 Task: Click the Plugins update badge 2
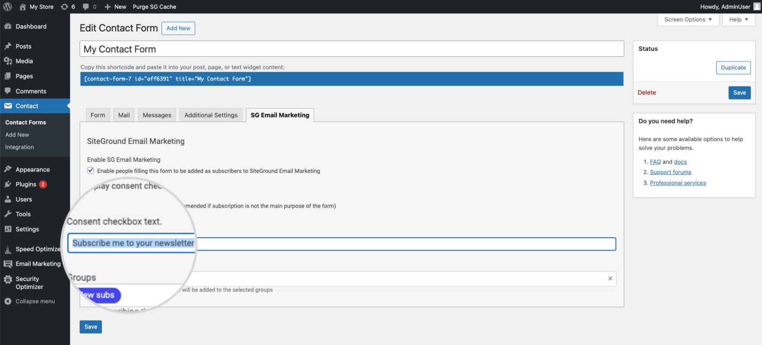(x=43, y=184)
